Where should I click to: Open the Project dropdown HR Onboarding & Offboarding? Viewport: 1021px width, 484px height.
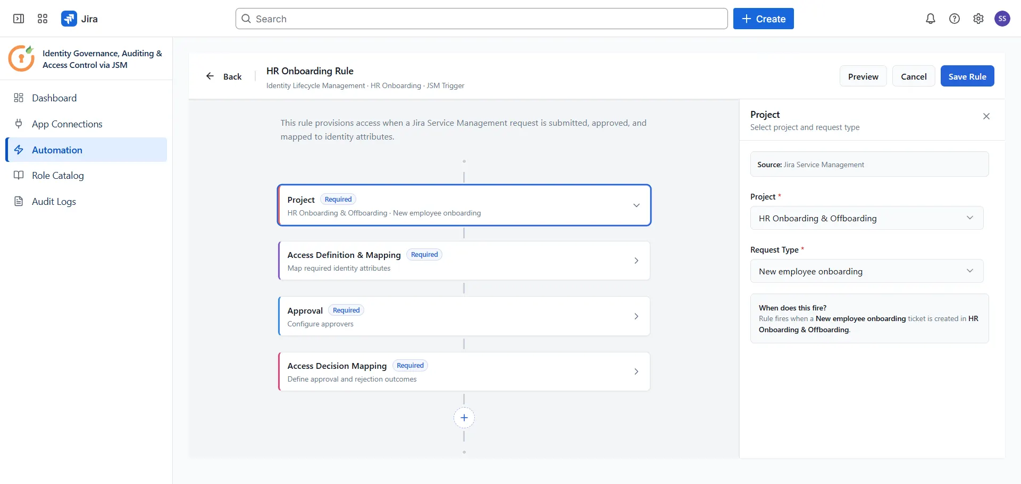click(867, 218)
